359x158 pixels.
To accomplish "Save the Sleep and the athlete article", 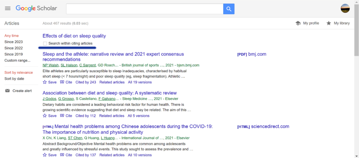I will click(49, 82).
